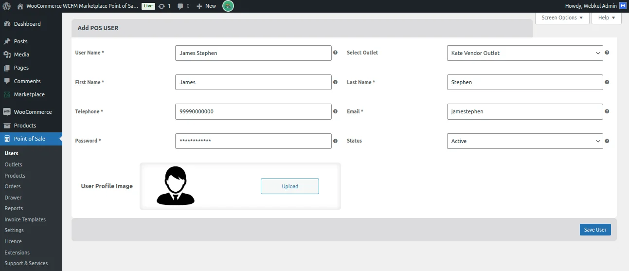Click the Password input field
Screen dimensions: 629x271
253,141
